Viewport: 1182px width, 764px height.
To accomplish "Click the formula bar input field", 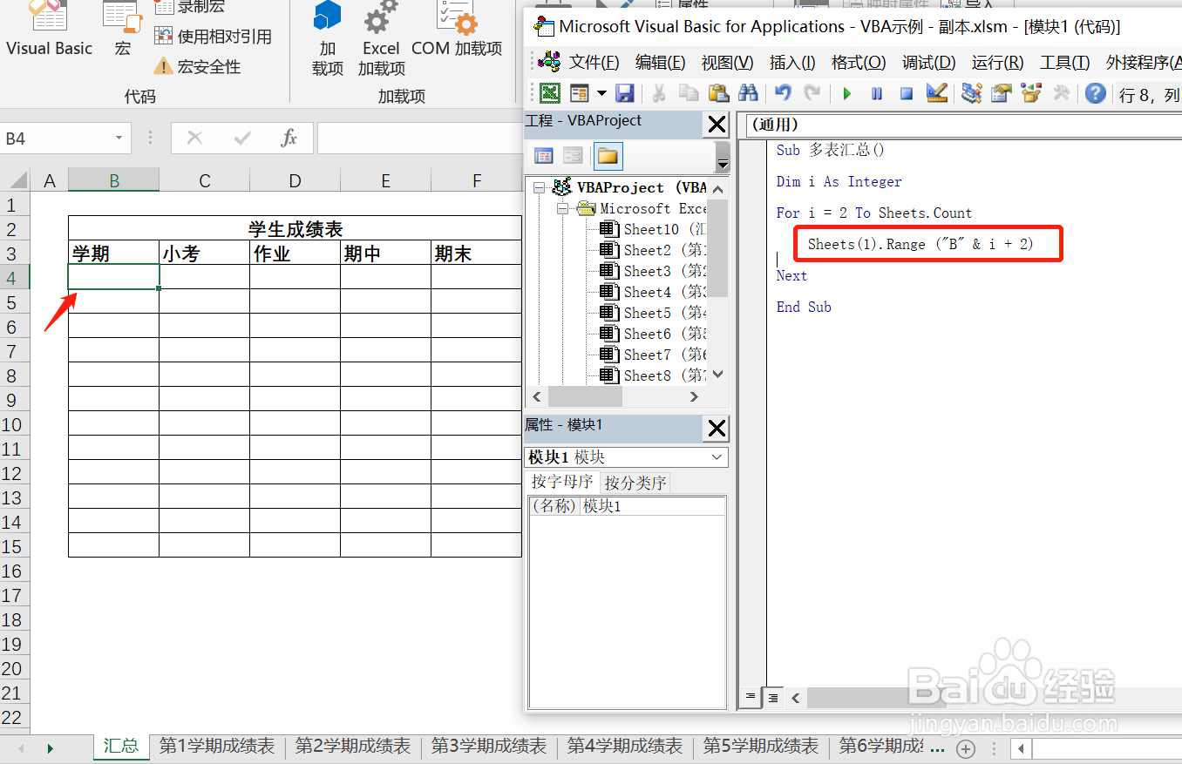I will (419, 139).
